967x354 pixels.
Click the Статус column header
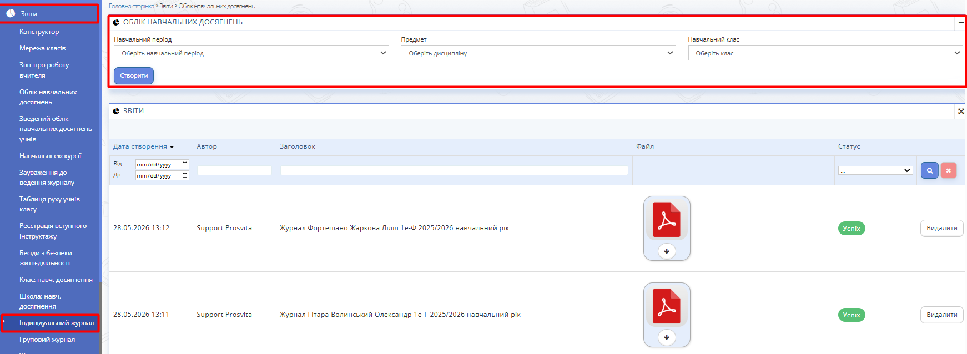(849, 146)
